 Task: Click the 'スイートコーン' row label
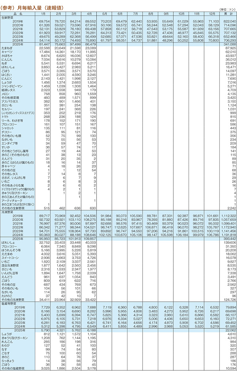[11, 257]
